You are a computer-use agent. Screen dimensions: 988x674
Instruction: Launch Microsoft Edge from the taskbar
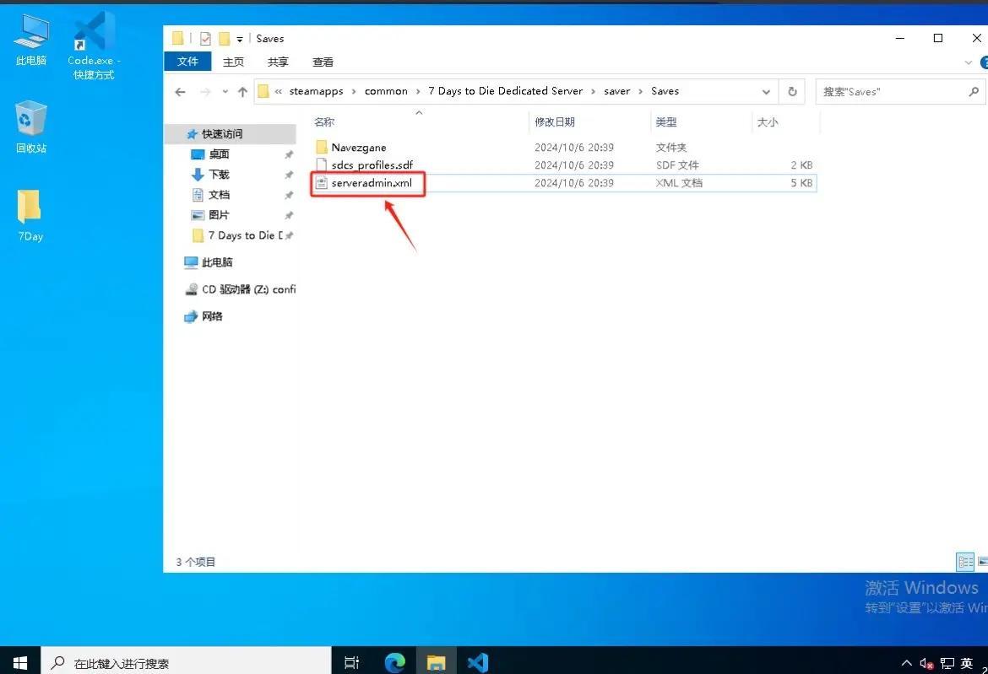(394, 662)
